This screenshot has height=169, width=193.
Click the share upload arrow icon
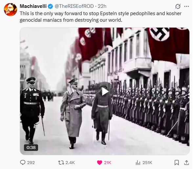pyautogui.click(x=186, y=163)
